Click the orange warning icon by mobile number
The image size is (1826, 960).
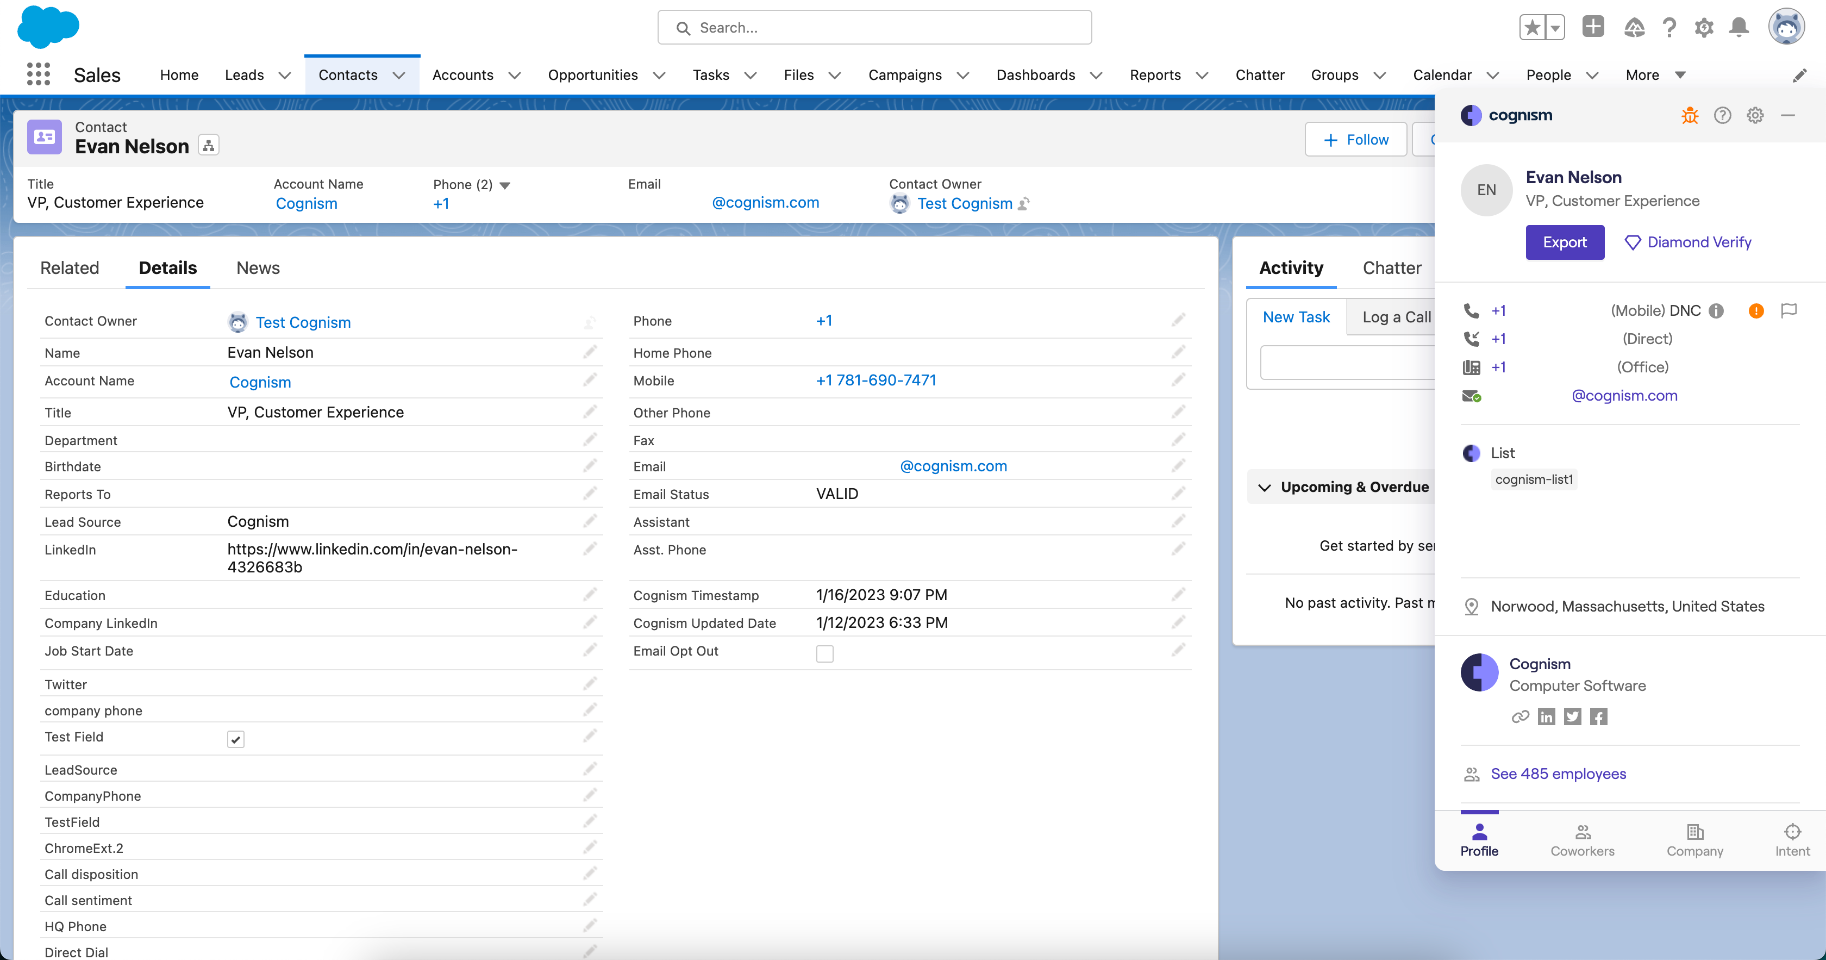[1756, 310]
